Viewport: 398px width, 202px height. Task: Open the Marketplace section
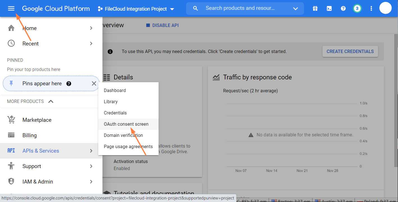[x=37, y=120]
